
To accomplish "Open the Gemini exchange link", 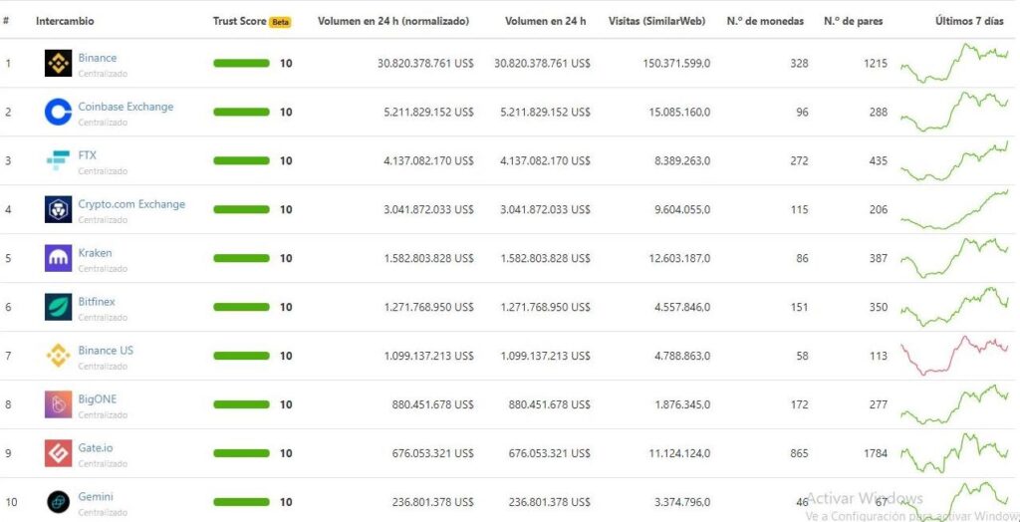I will [x=95, y=497].
